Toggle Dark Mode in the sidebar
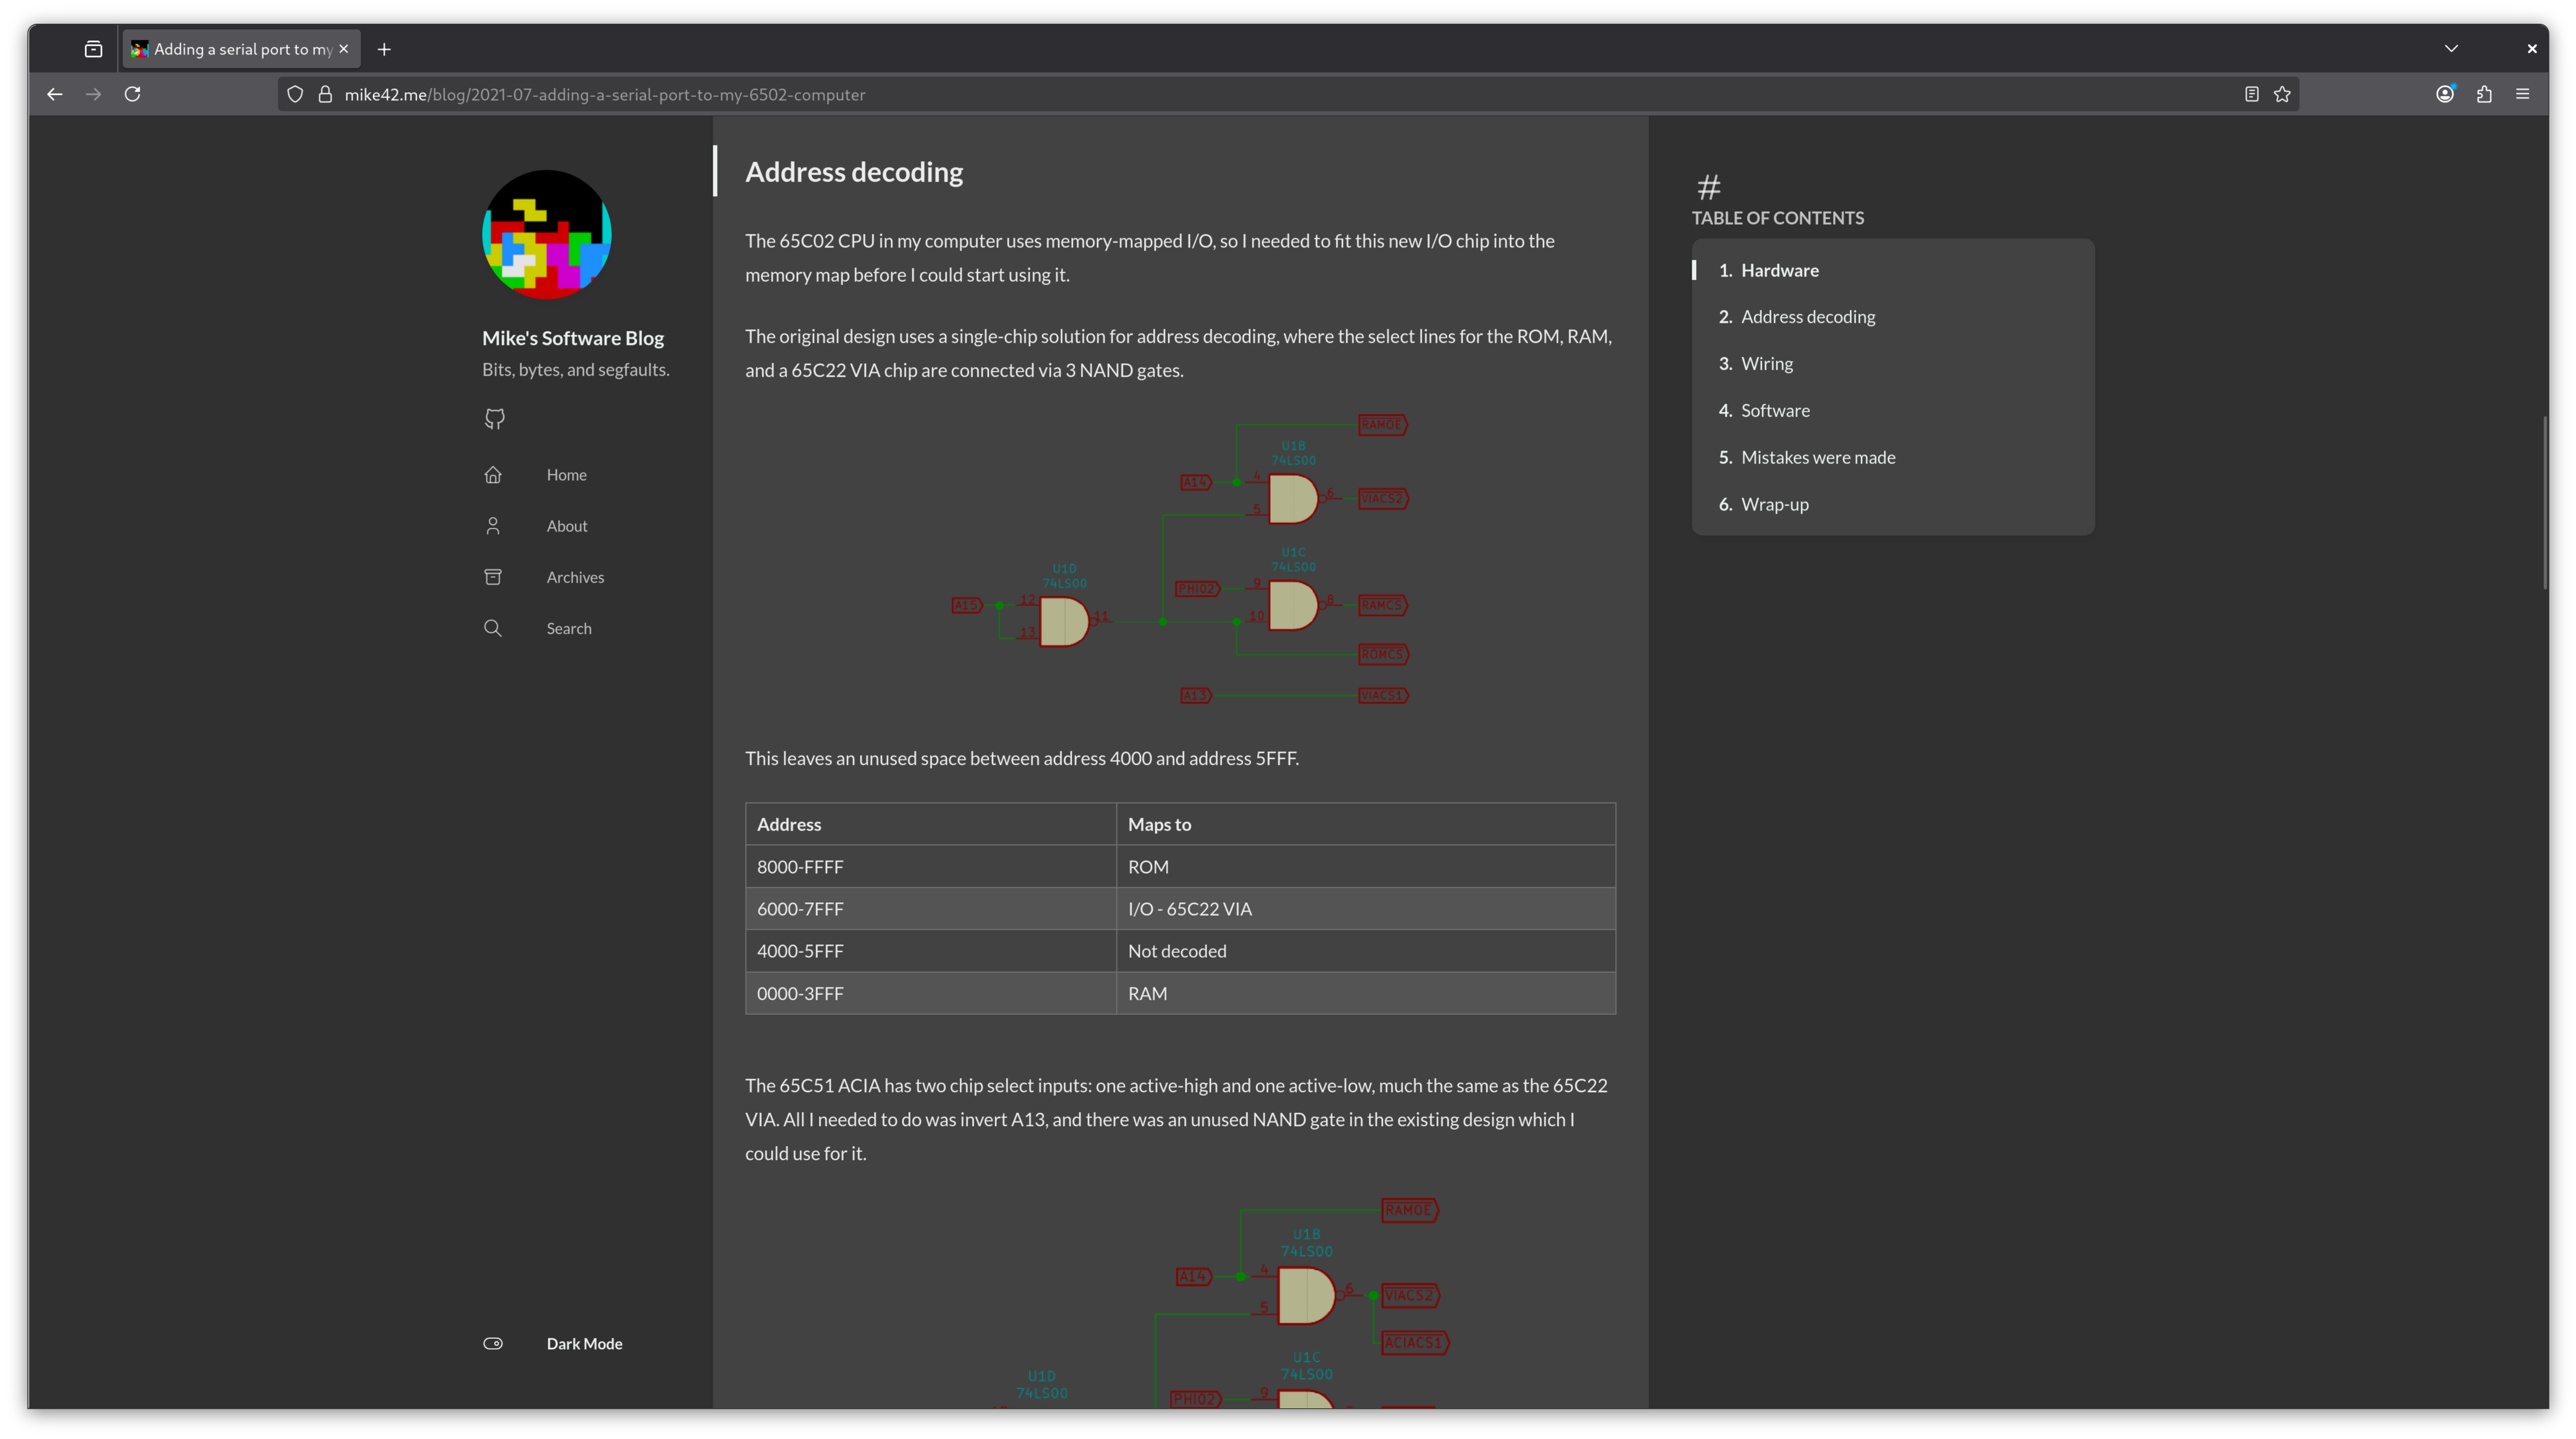 click(493, 1343)
